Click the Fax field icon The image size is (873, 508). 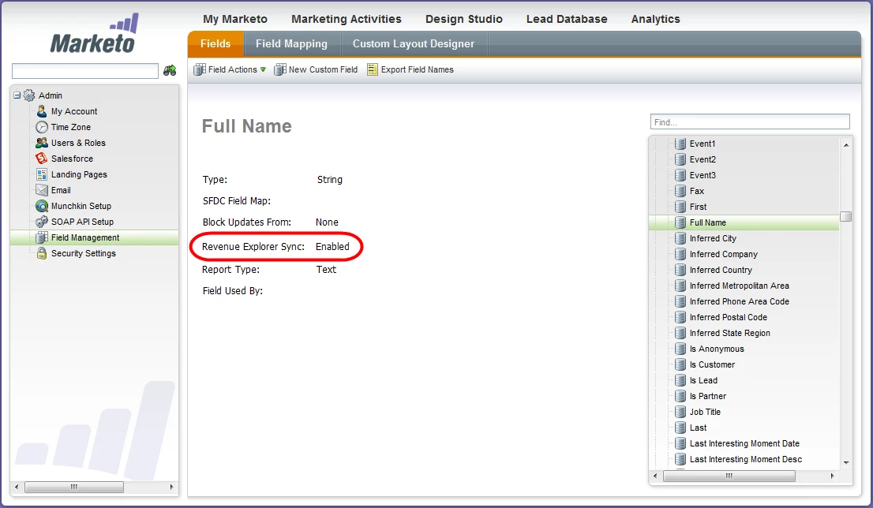pyautogui.click(x=680, y=191)
